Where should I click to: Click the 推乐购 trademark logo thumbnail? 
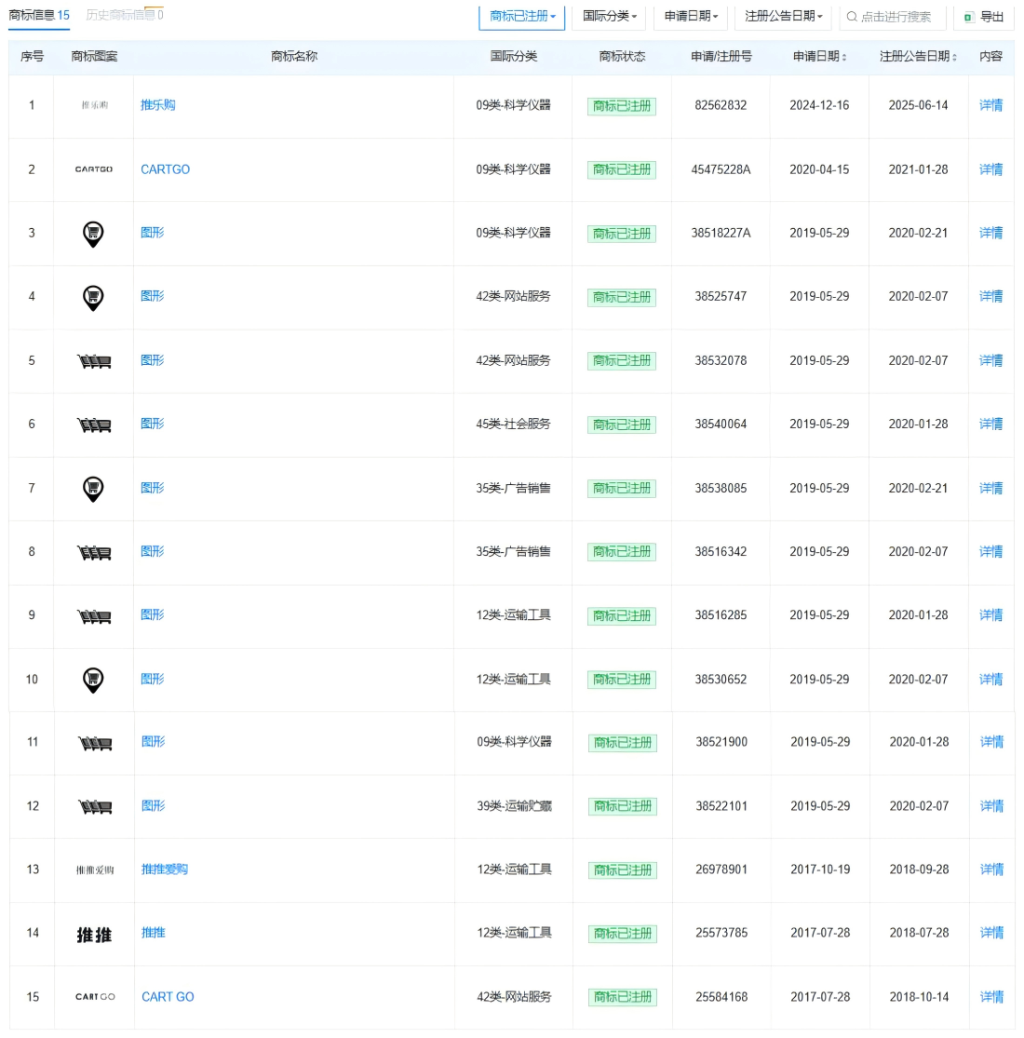pos(94,105)
